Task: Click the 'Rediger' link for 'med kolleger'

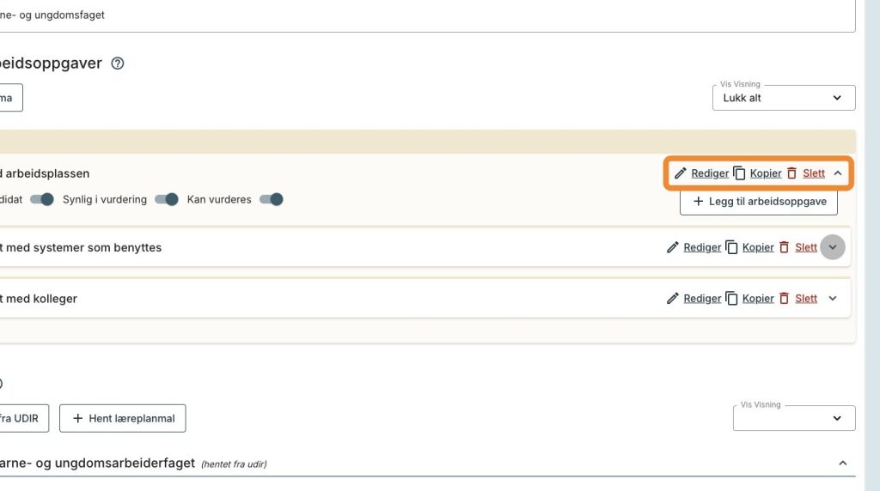Action: 702,298
